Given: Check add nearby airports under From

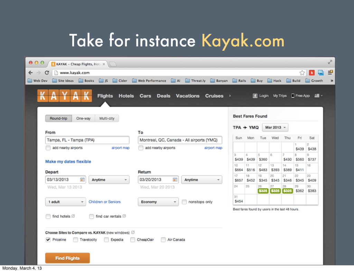Looking at the screenshot, I should pyautogui.click(x=48, y=148).
